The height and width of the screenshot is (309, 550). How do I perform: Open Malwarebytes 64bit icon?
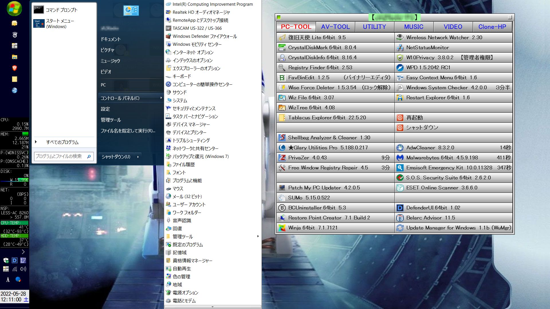400,158
